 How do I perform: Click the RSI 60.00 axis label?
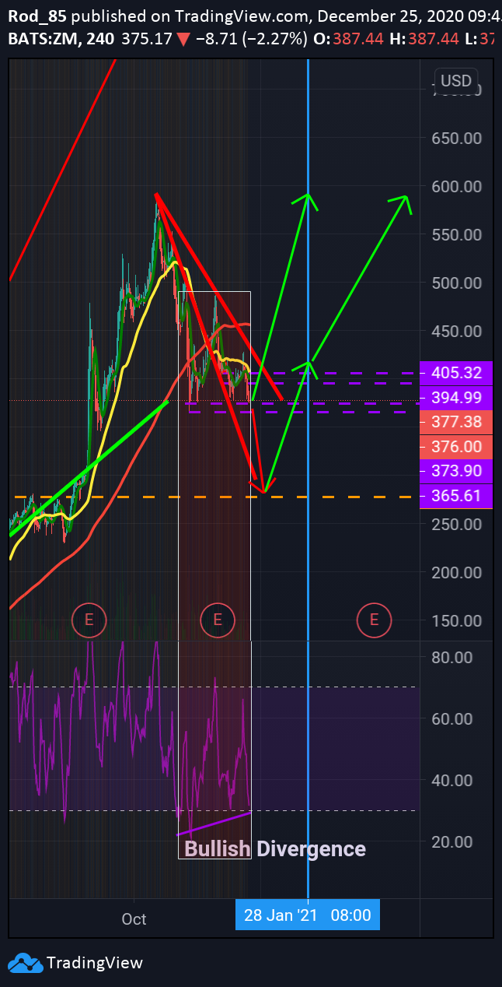pyautogui.click(x=452, y=718)
